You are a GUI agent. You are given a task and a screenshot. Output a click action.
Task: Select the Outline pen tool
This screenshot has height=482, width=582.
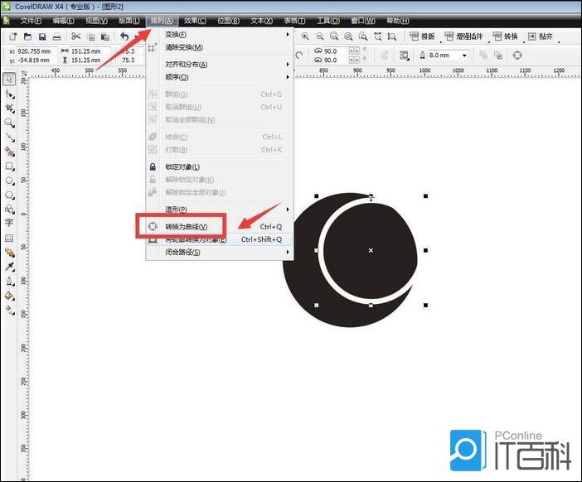9,281
